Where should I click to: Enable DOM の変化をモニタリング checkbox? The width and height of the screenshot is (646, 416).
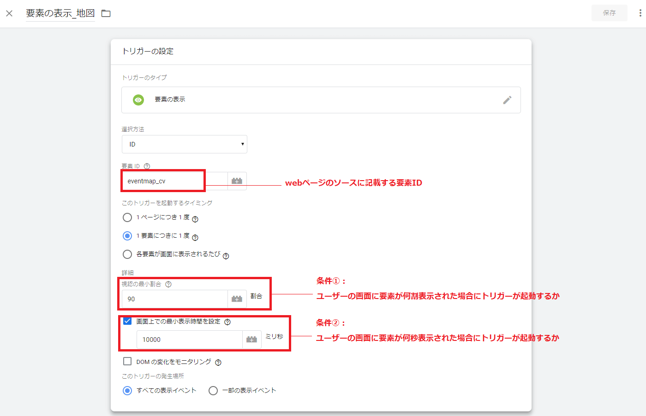pos(127,362)
